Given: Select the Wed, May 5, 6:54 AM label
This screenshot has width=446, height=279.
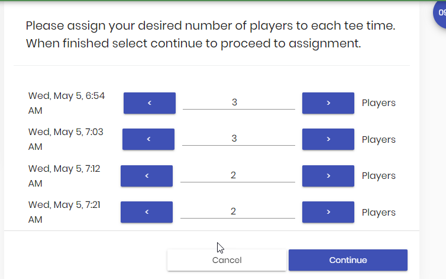Looking at the screenshot, I should pos(66,103).
